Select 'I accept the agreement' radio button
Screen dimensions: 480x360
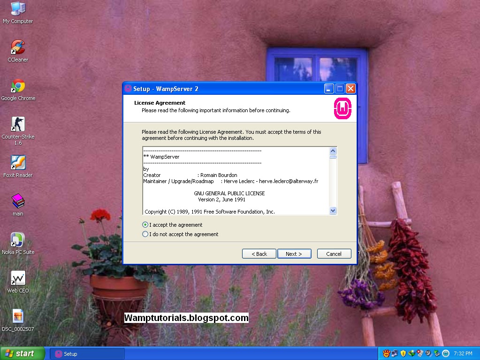pos(145,225)
